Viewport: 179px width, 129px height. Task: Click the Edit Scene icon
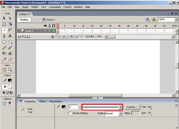148,20
